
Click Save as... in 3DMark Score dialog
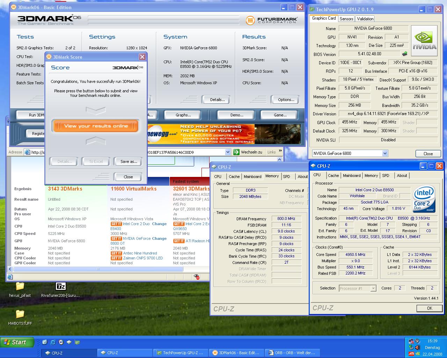click(129, 162)
